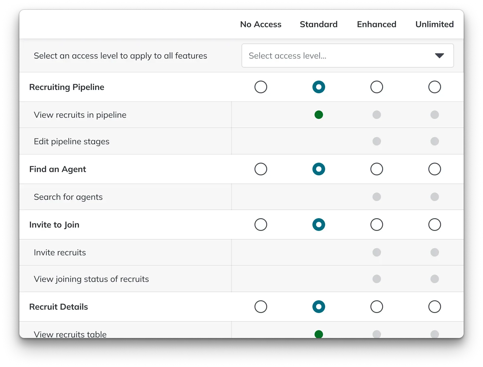Select Standard for Recruit Details

[319, 307]
